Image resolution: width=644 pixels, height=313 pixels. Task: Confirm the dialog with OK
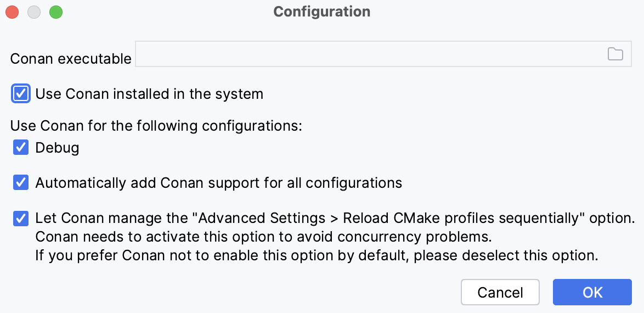click(592, 292)
